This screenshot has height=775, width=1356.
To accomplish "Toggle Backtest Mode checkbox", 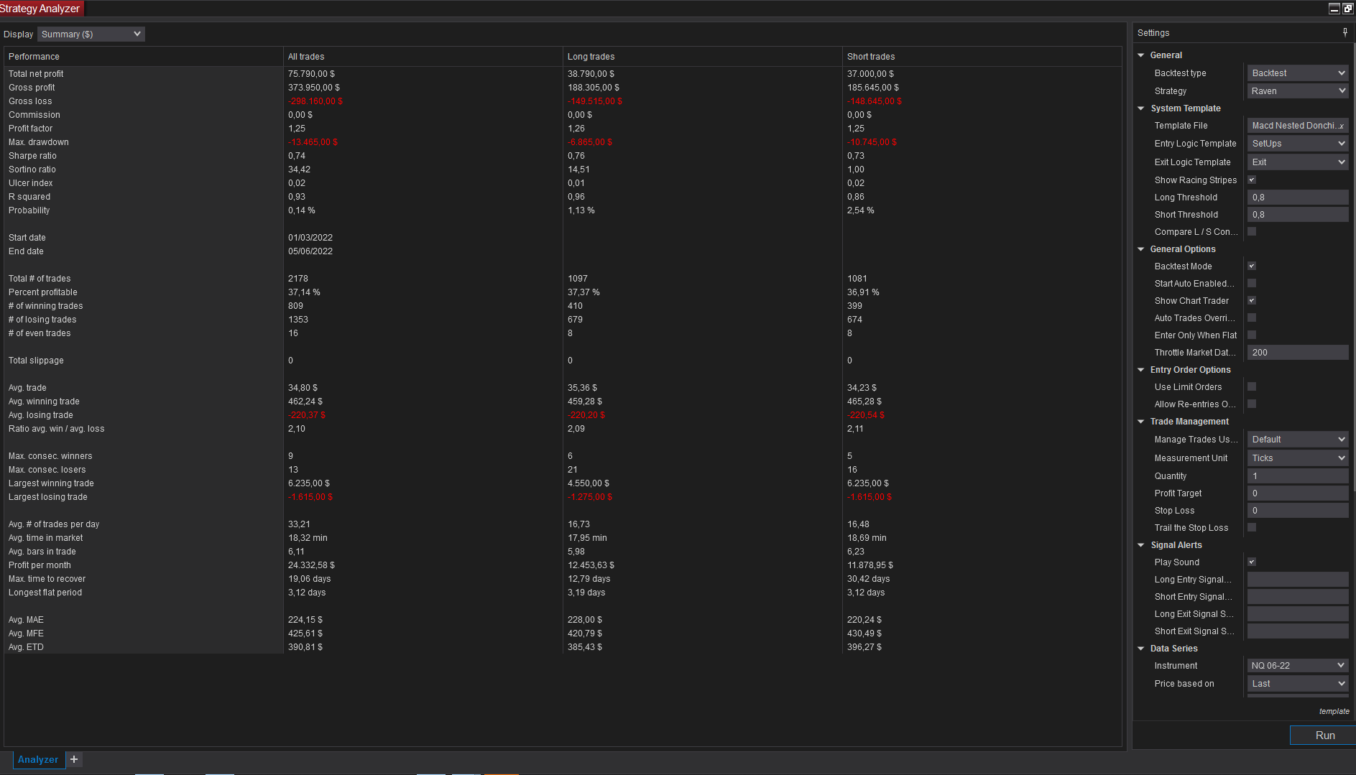I will pyautogui.click(x=1252, y=266).
